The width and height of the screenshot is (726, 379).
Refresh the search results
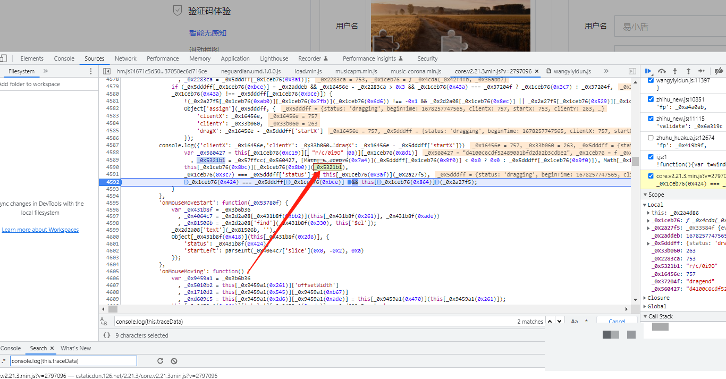159,361
